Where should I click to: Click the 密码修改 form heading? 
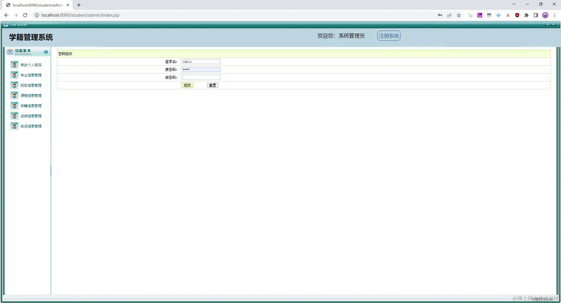65,54
